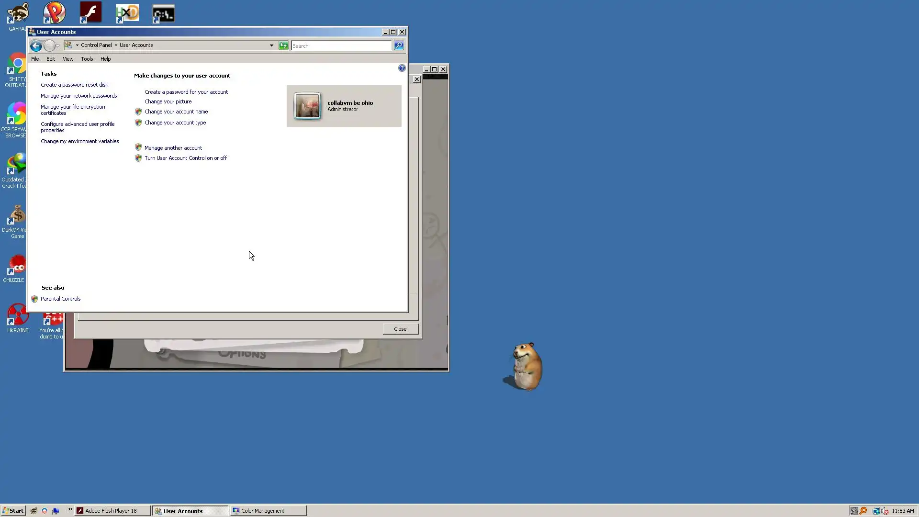Viewport: 919px width, 517px height.
Task: Click the address bar refresh icon
Action: click(283, 45)
